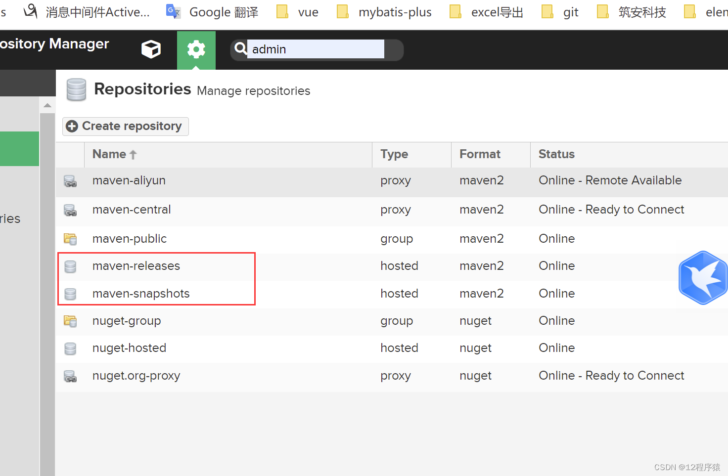Open the maven-public repository
Screen dimensions: 728x476
130,239
